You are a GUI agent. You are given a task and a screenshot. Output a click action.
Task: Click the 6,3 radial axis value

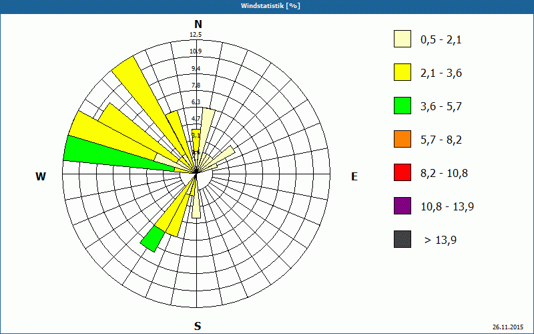tap(196, 102)
